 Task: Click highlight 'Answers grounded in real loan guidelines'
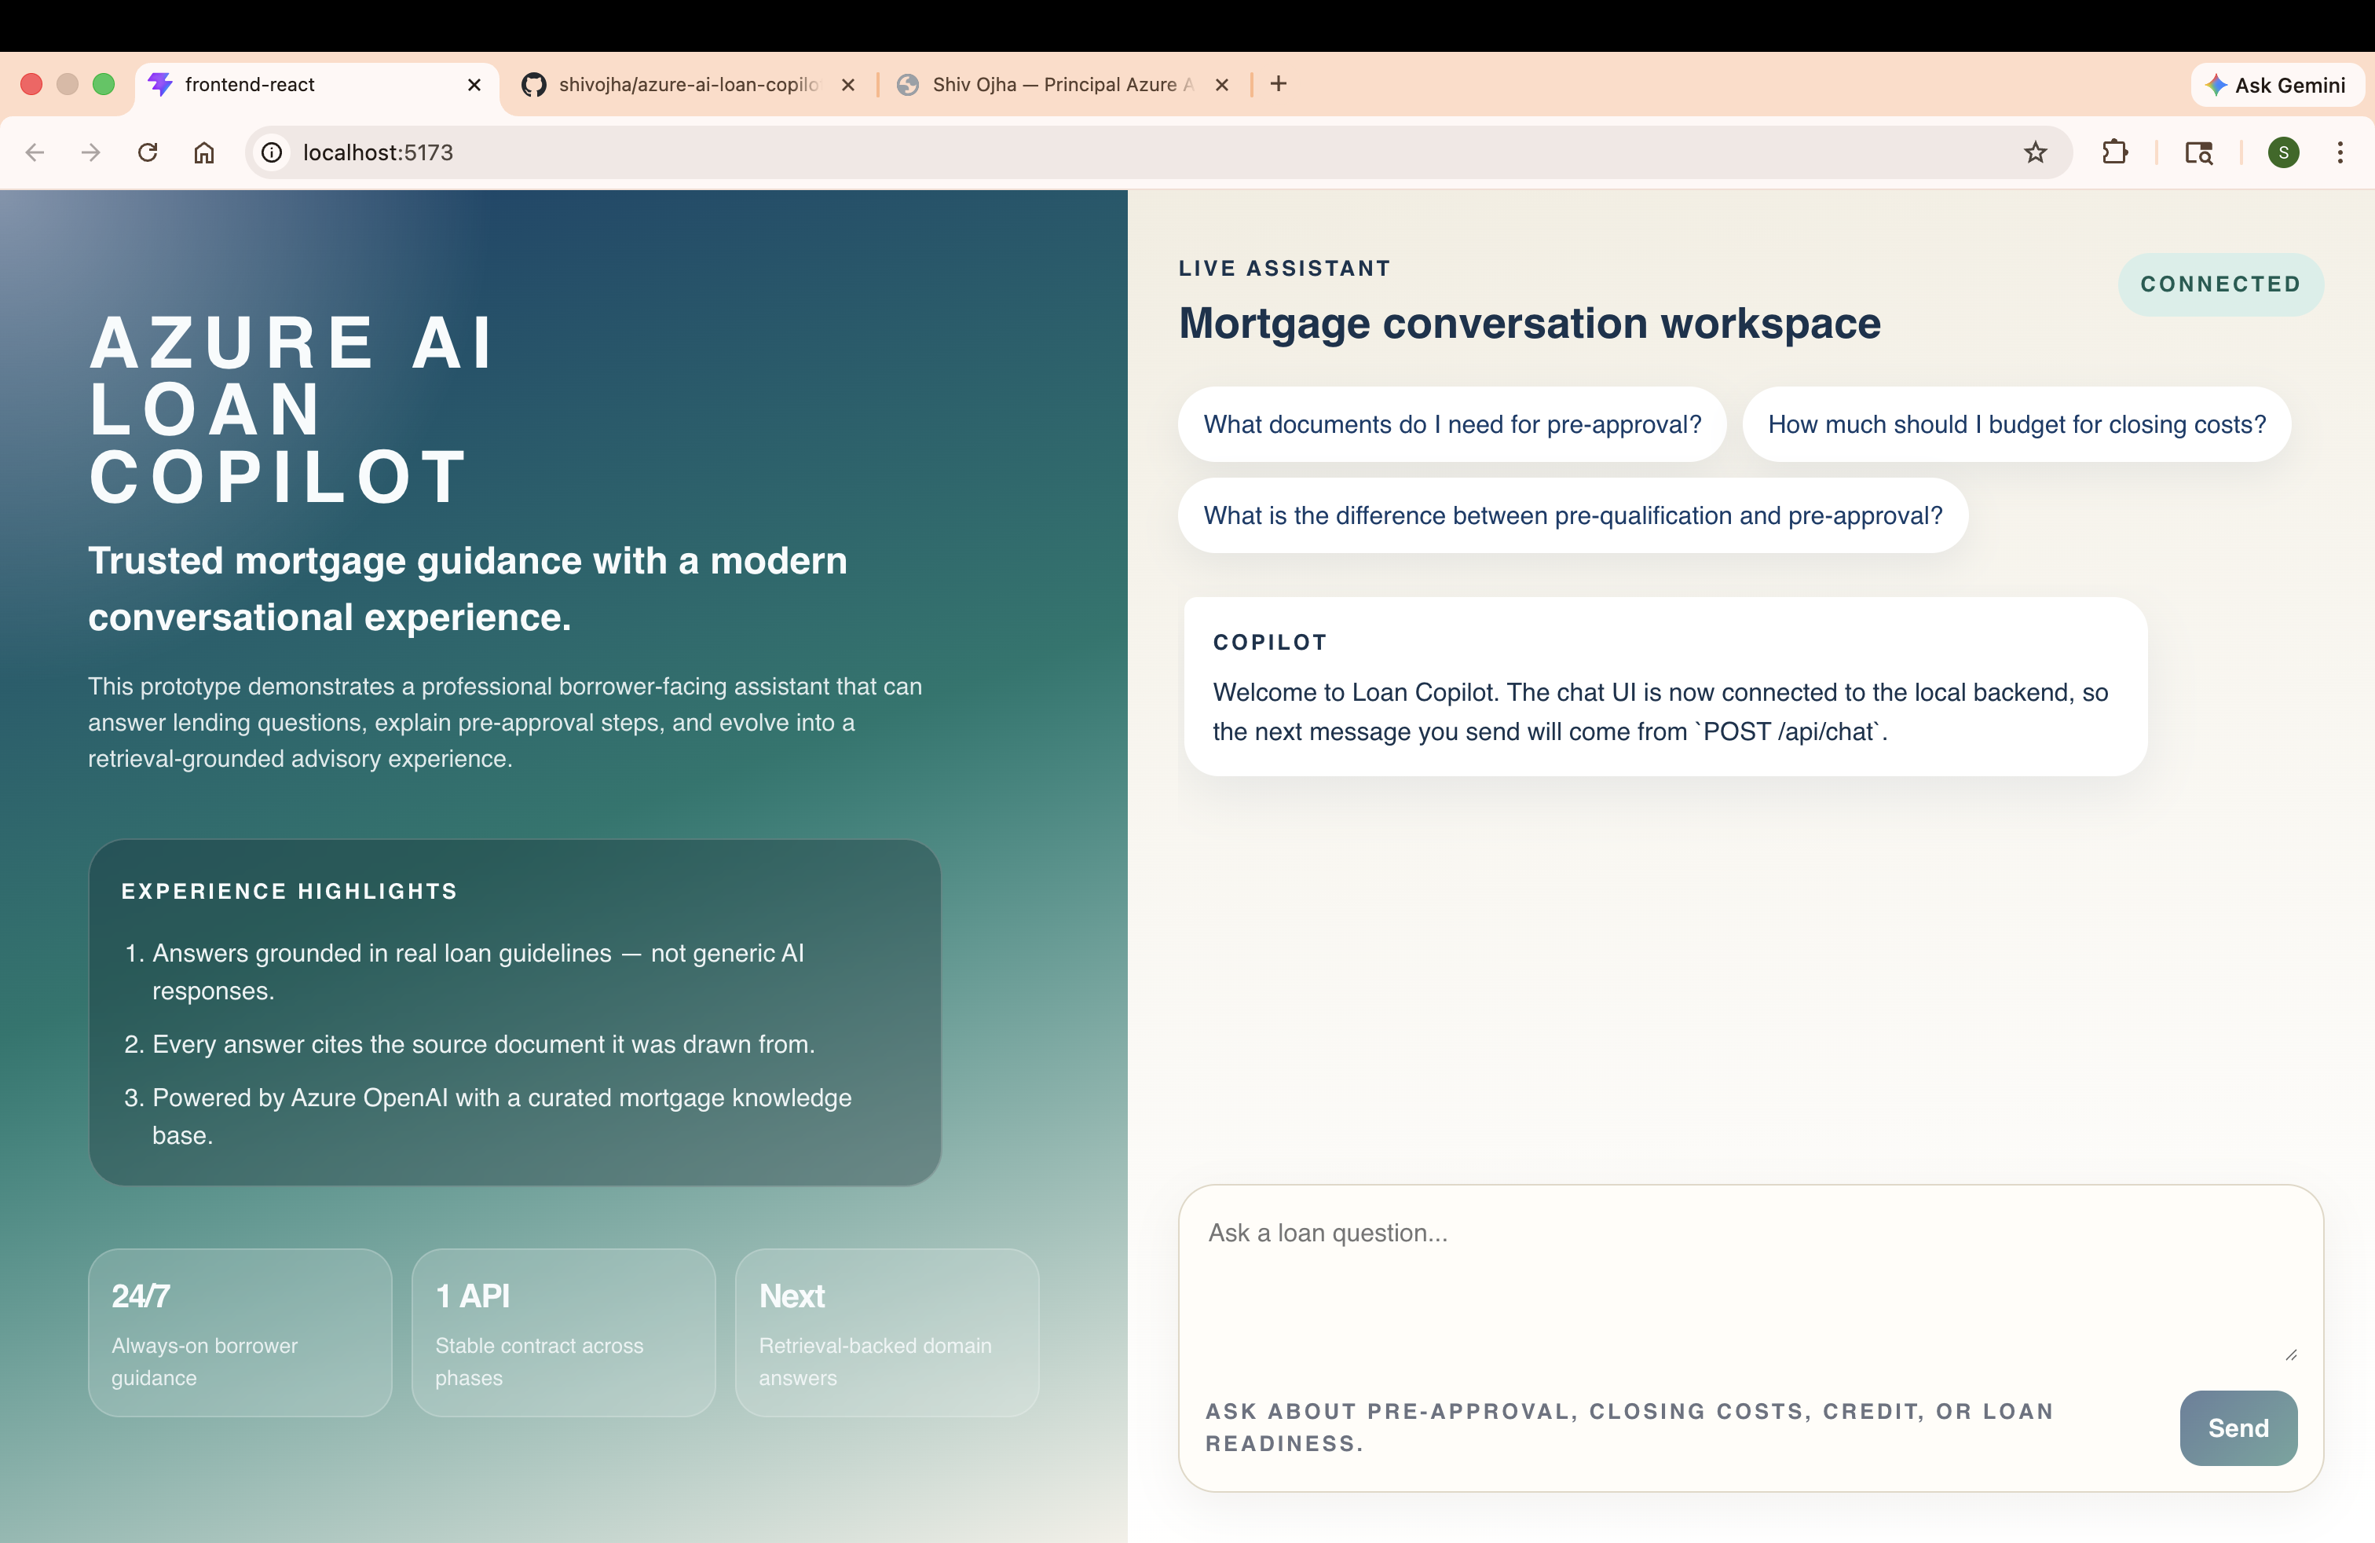478,971
